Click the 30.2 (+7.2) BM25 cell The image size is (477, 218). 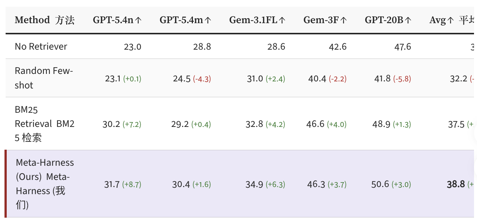click(122, 124)
